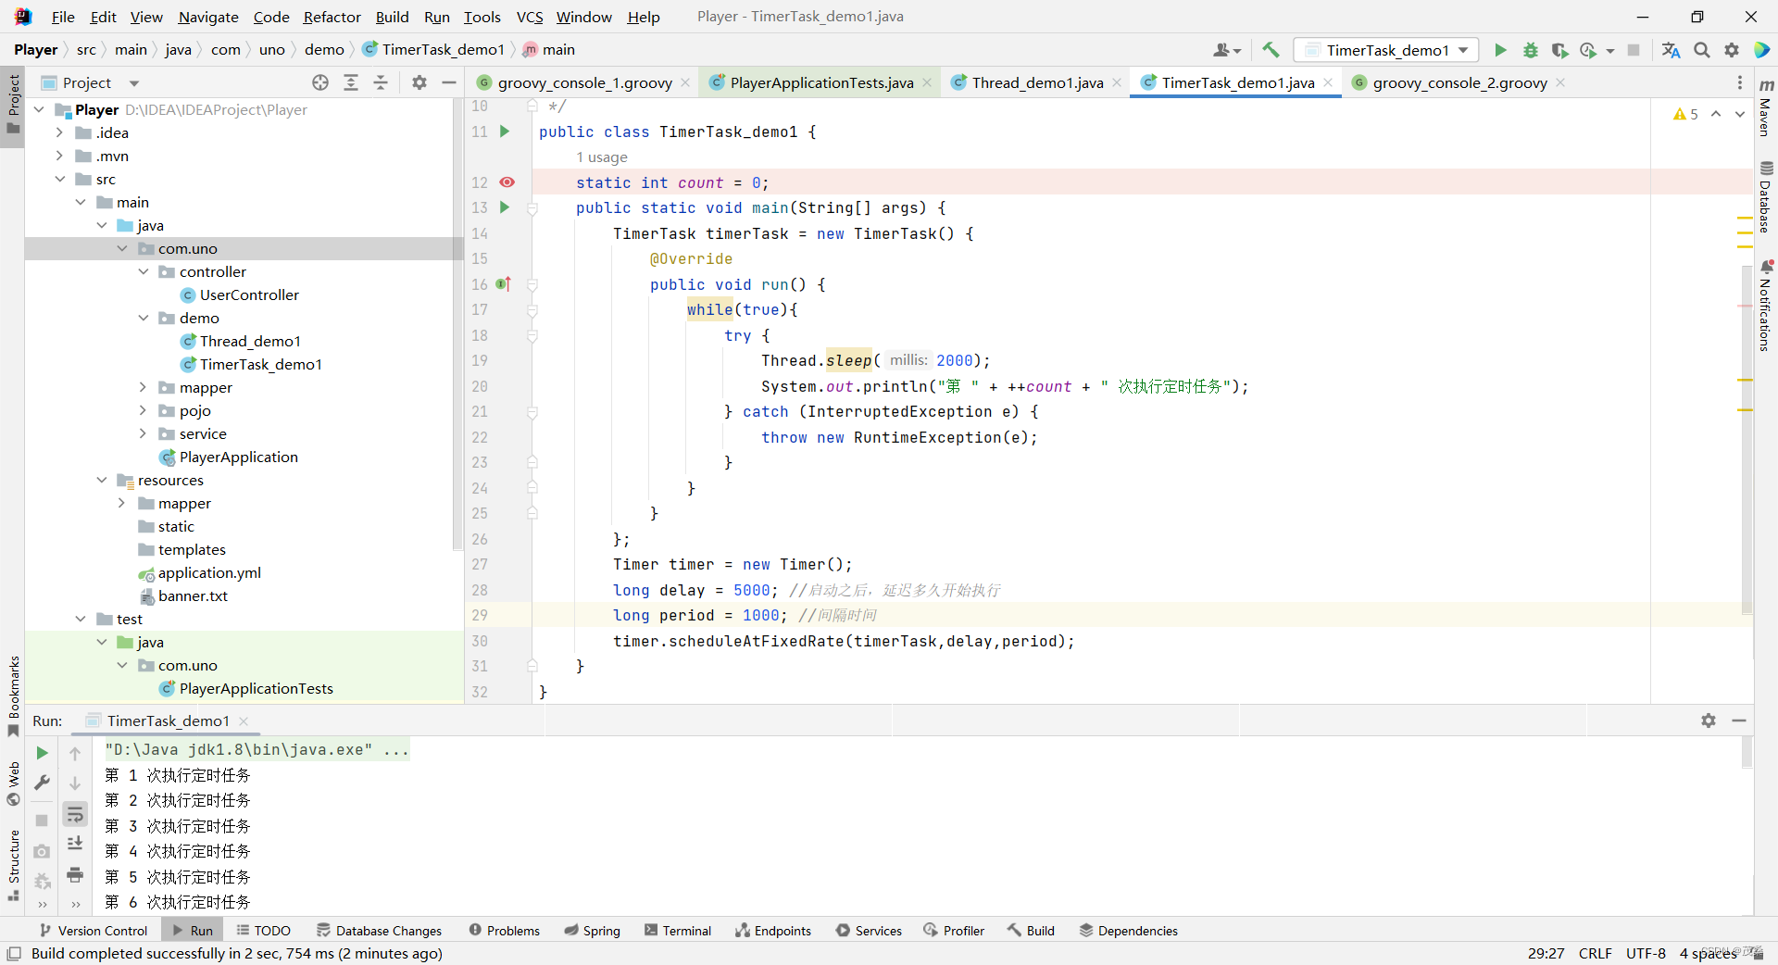
Task: Open the Dependencies tool window
Action: tap(1128, 931)
